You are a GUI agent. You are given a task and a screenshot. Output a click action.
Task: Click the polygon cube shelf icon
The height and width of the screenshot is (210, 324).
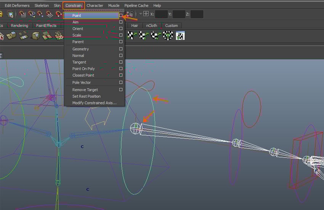[36, 36]
